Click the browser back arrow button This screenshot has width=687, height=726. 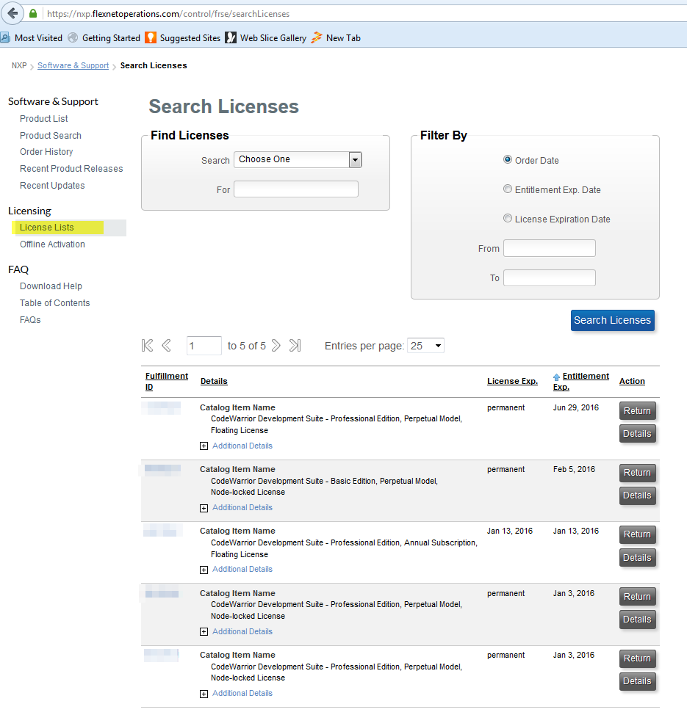tap(12, 13)
